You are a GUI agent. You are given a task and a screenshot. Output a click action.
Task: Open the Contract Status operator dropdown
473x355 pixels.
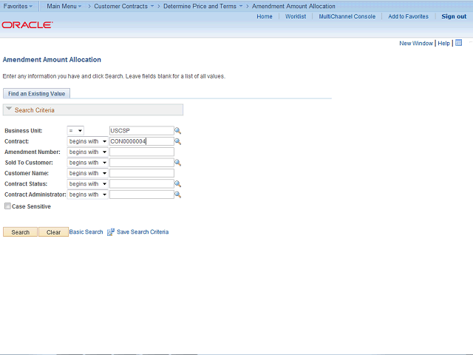coord(87,184)
